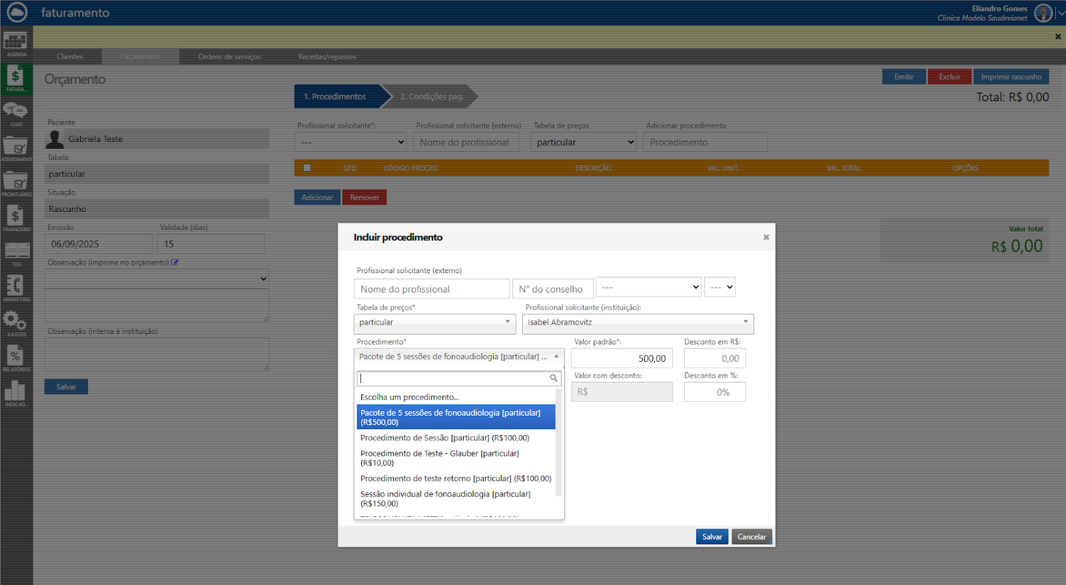Select 'Procedimento de teste retorno' option

point(456,478)
